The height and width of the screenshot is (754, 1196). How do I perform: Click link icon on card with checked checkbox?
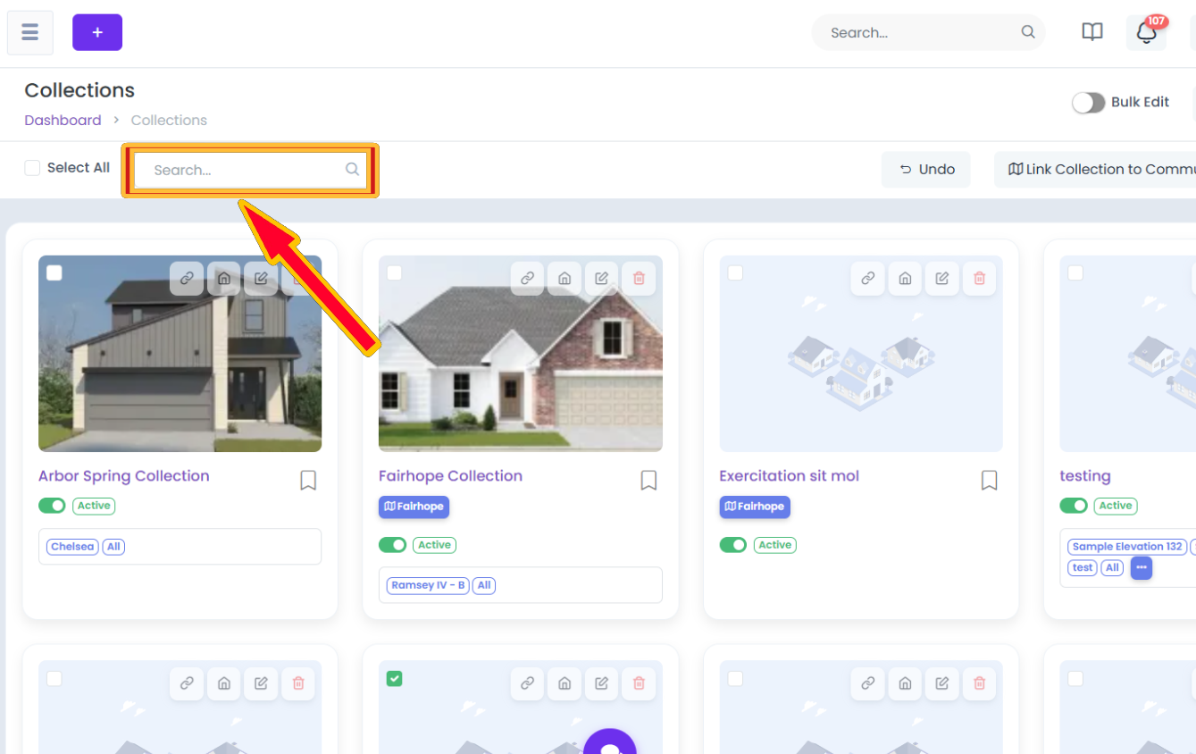[527, 683]
